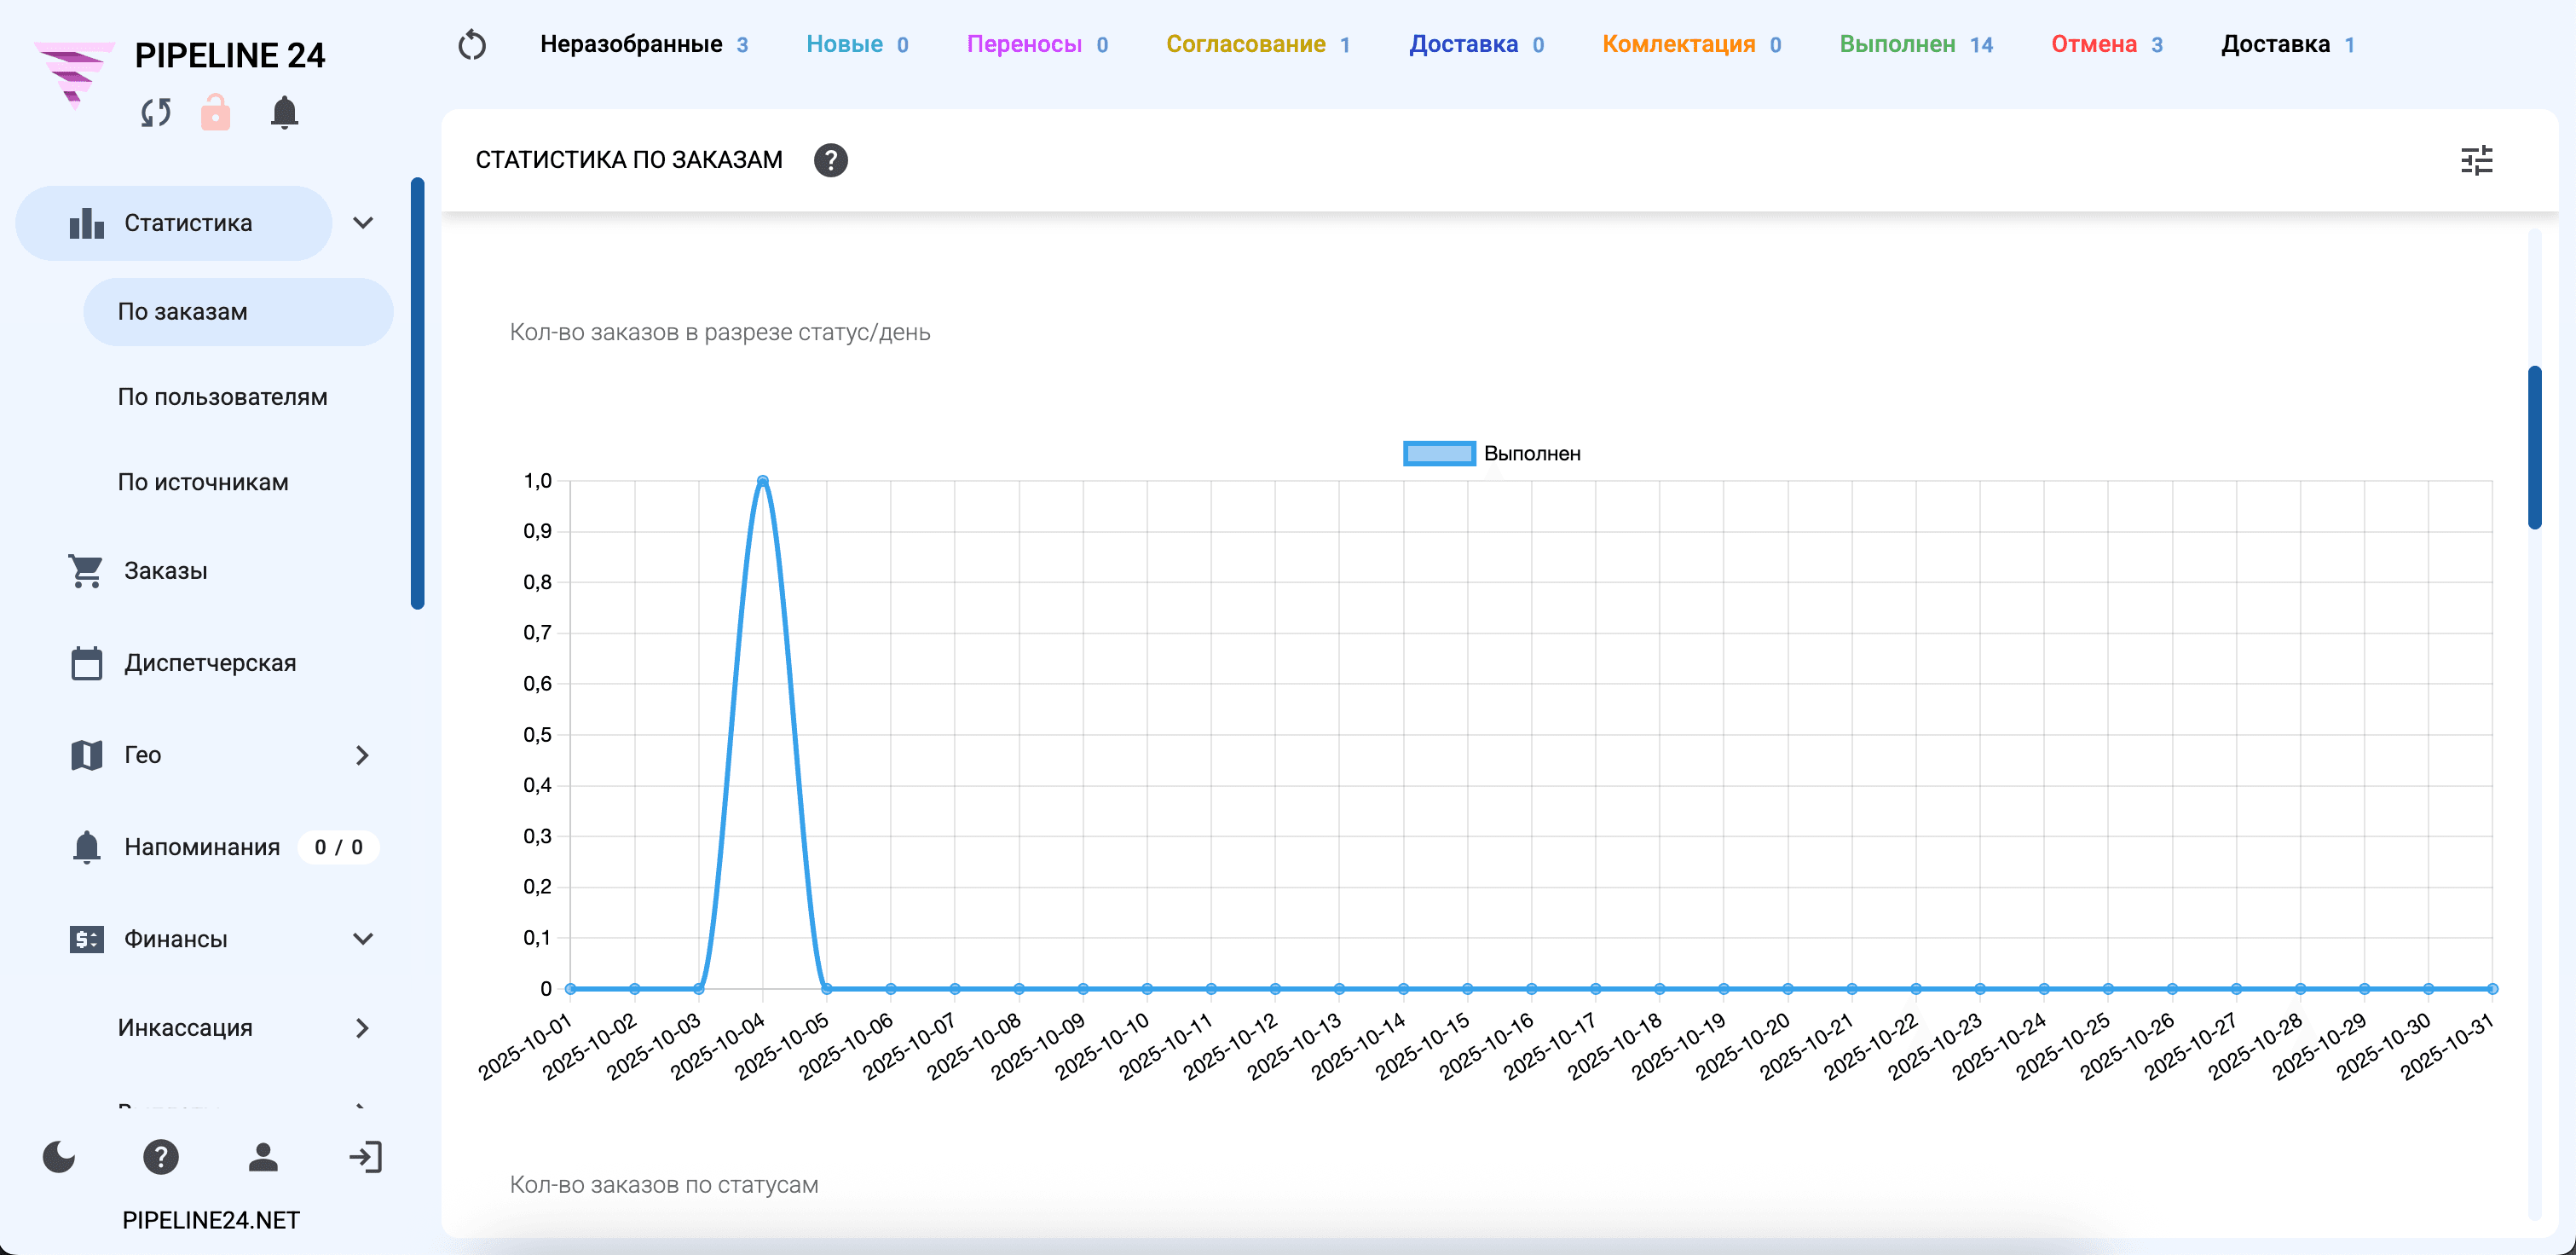Viewport: 2576px width, 1255px height.
Task: Toggle the Выполнен legend series
Action: point(1491,454)
